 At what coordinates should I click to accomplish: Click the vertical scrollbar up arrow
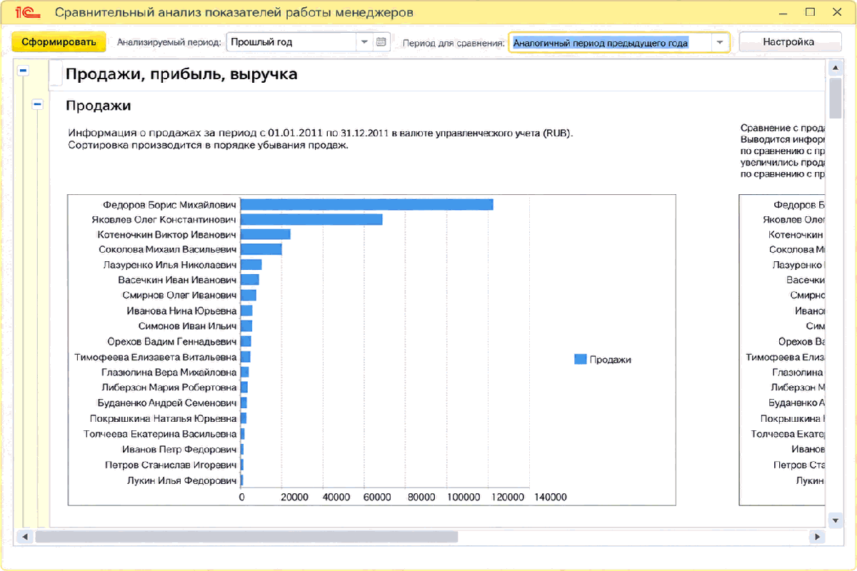[x=833, y=68]
